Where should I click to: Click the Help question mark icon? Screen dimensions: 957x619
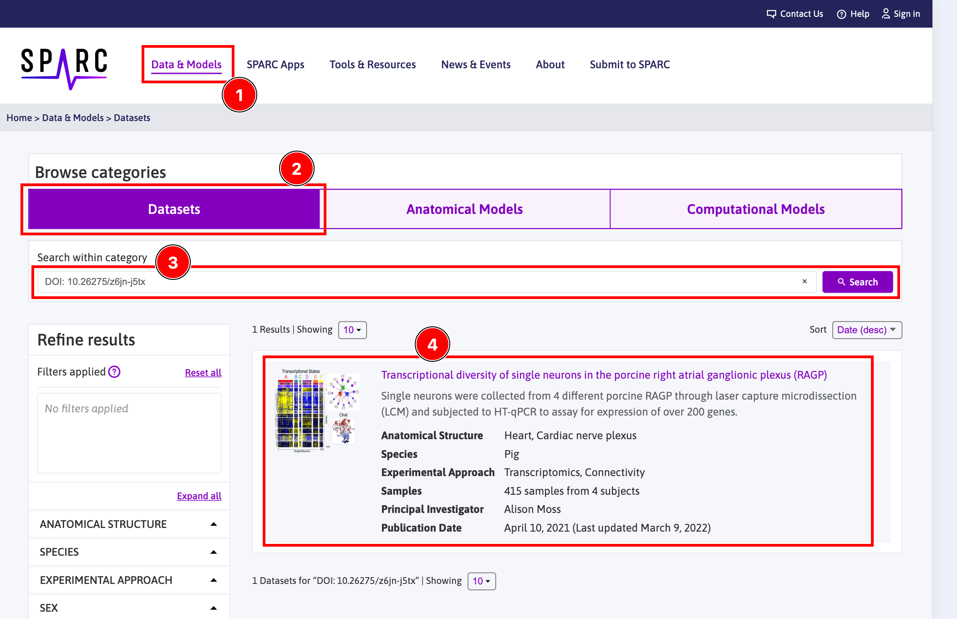(x=841, y=14)
